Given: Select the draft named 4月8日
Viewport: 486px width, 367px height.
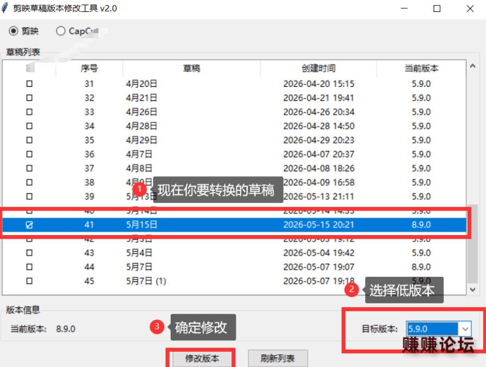Looking at the screenshot, I should [139, 168].
